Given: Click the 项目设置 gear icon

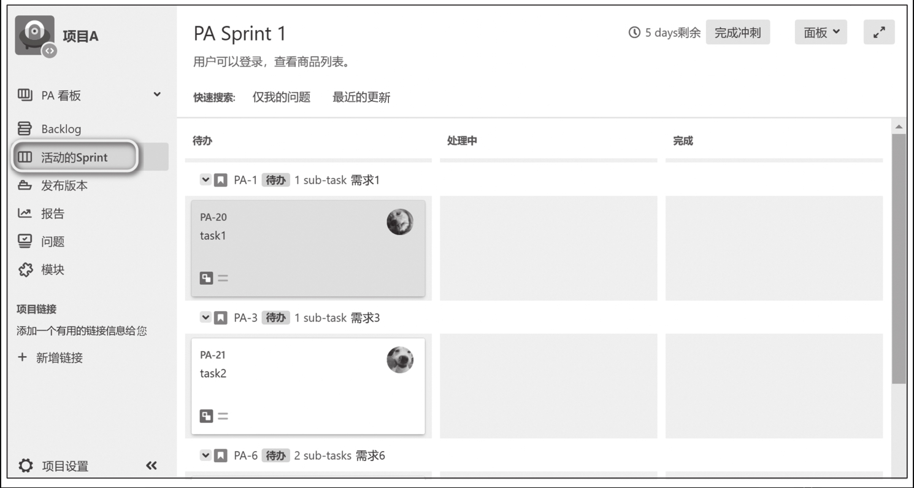Looking at the screenshot, I should tap(26, 466).
